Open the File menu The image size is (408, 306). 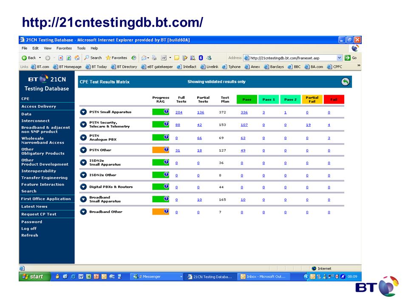tap(25, 48)
